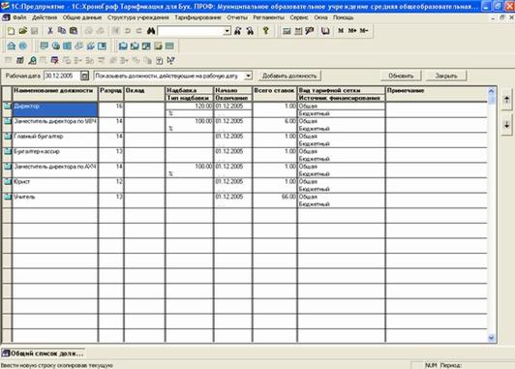Select the Юрист name cell
The height and width of the screenshot is (369, 515).
point(55,185)
